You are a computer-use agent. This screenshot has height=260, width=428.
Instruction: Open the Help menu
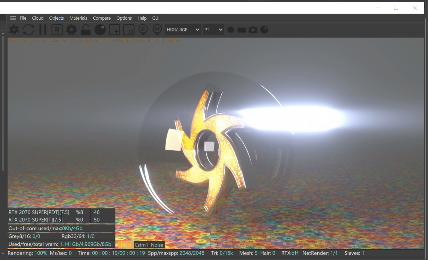point(142,18)
